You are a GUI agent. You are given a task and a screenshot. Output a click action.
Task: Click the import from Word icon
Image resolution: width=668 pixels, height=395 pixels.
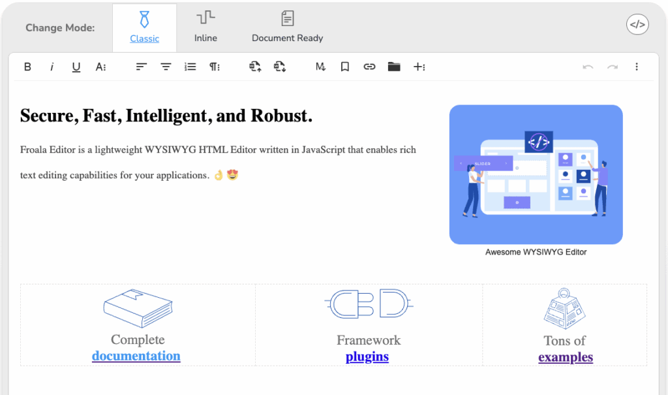255,67
